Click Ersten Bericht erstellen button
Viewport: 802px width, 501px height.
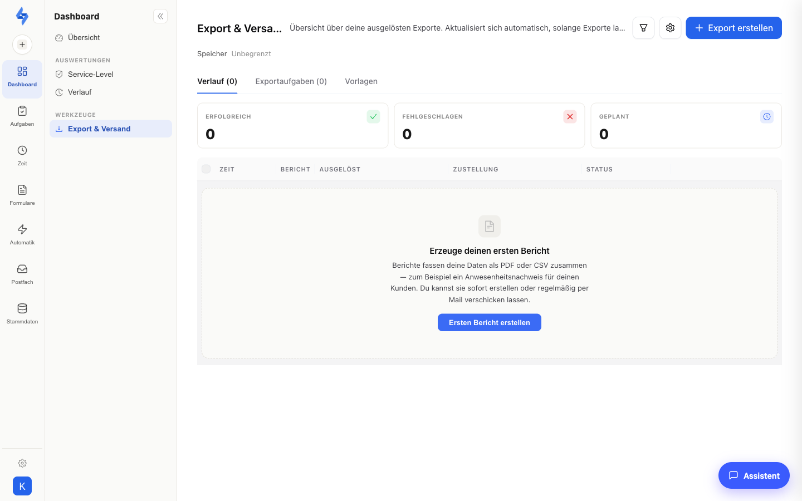pyautogui.click(x=490, y=322)
